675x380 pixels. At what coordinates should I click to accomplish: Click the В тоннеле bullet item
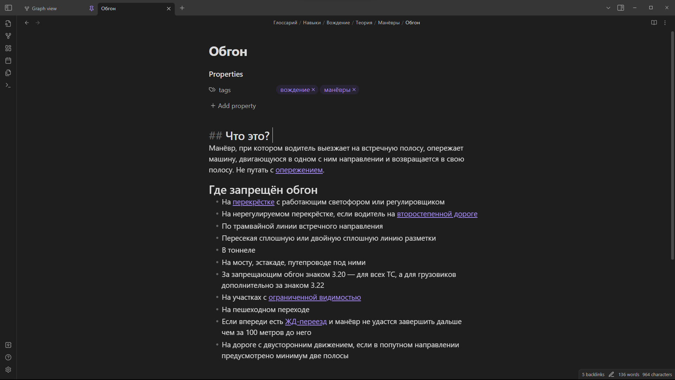click(x=238, y=250)
